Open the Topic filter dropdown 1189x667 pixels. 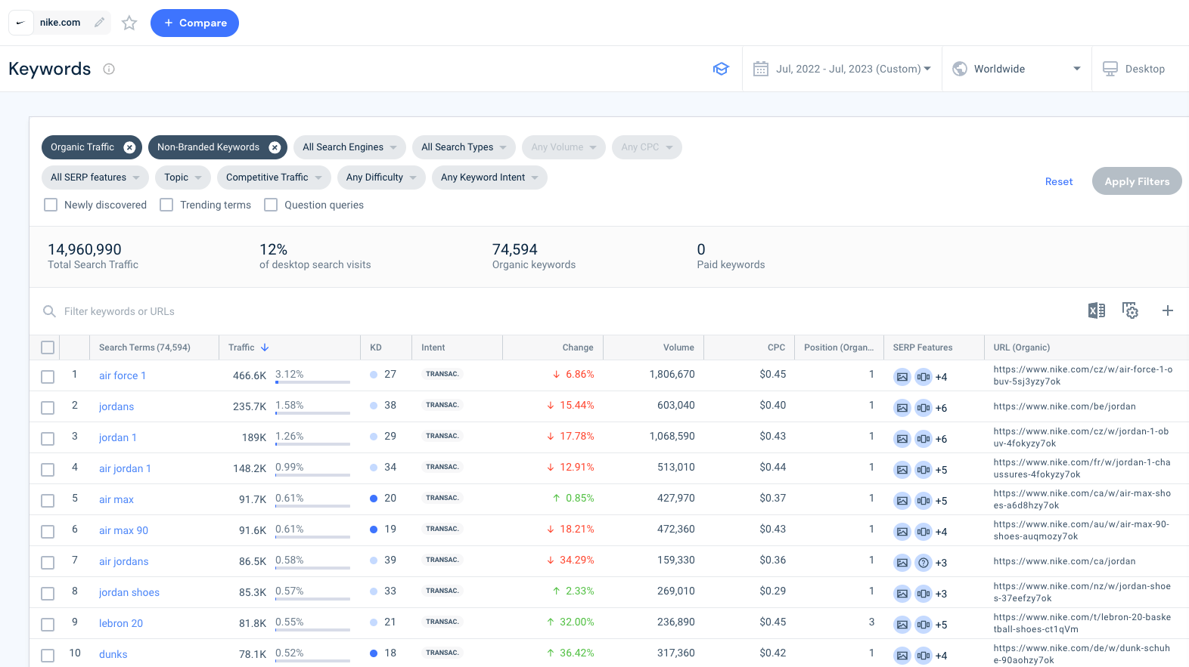(x=182, y=178)
